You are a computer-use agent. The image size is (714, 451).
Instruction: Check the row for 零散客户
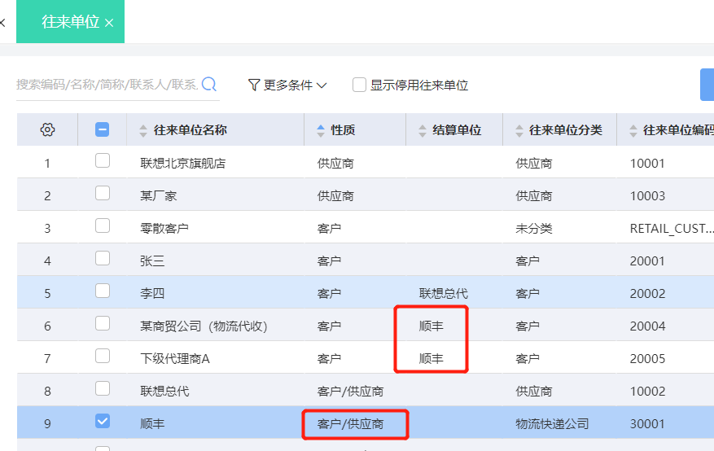(103, 225)
